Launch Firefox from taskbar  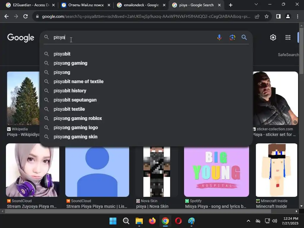pos(152,221)
